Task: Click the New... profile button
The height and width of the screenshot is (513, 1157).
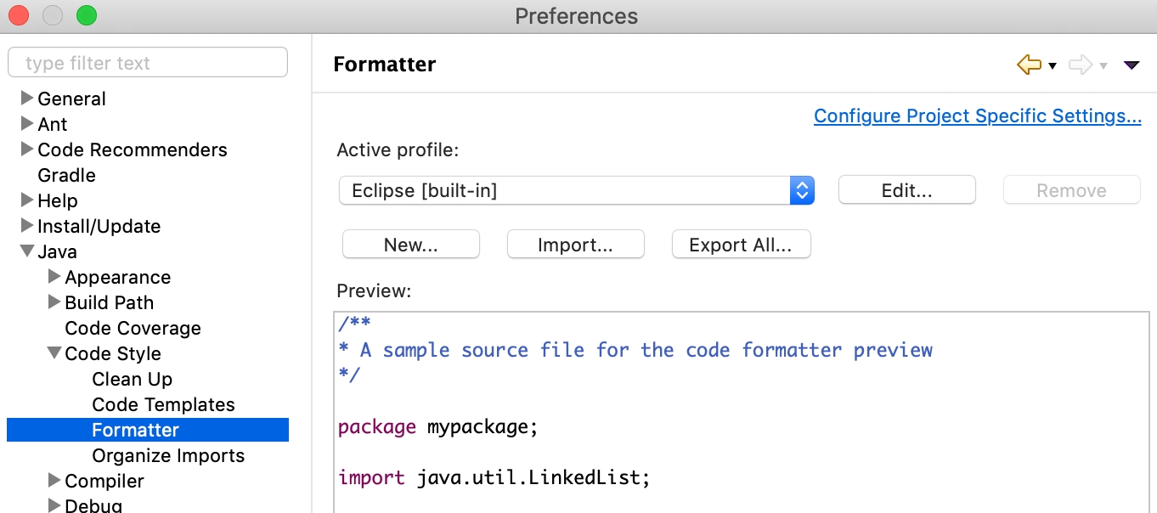Action: click(410, 245)
